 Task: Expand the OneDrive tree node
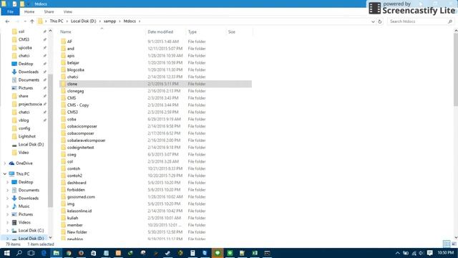tap(5, 163)
